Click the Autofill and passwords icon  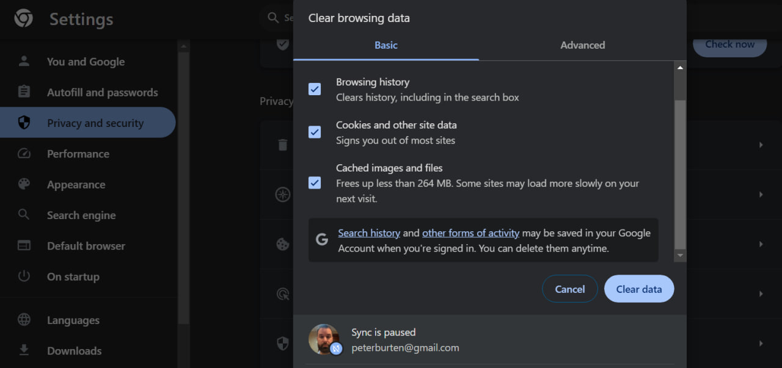coord(23,92)
